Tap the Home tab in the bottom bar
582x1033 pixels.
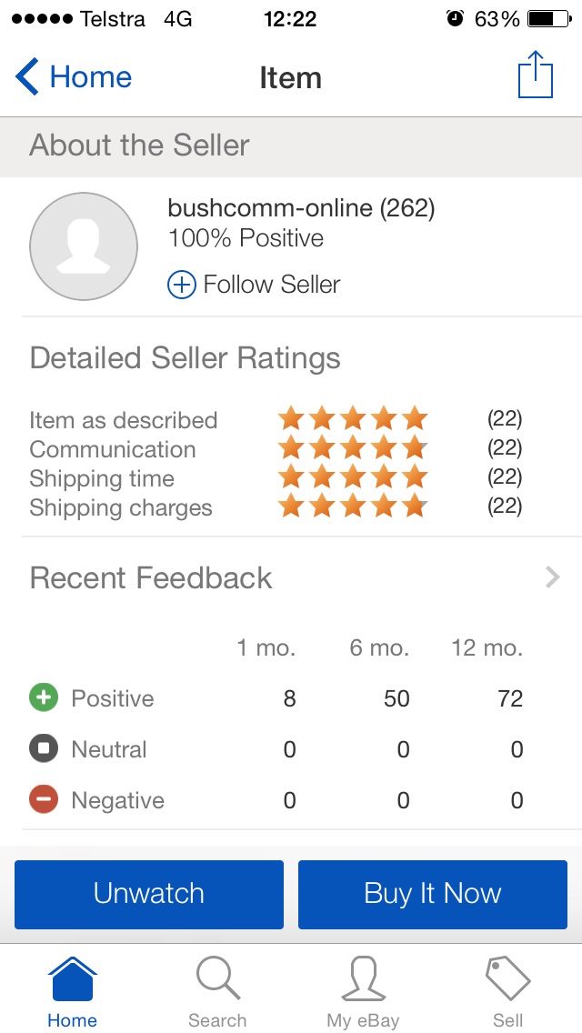(72, 992)
